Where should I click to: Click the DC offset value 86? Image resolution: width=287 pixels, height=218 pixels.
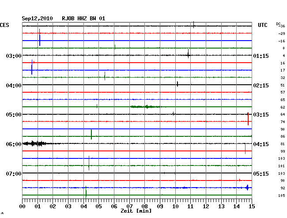(x=283, y=136)
